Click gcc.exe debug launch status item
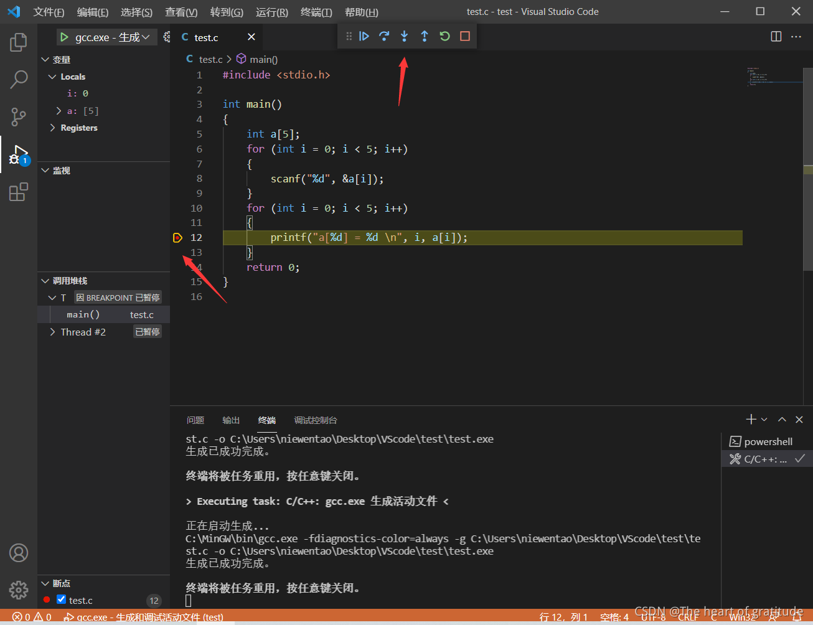Image resolution: width=813 pixels, height=625 pixels. pos(143,617)
